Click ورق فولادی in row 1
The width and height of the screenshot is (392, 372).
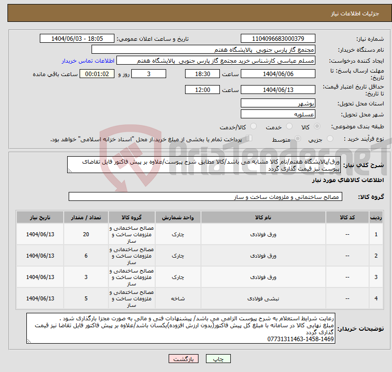pos(263,234)
